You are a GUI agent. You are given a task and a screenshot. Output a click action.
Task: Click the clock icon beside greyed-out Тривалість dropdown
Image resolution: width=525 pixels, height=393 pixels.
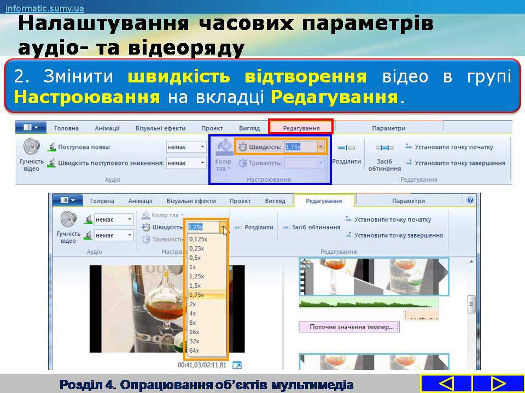243,163
